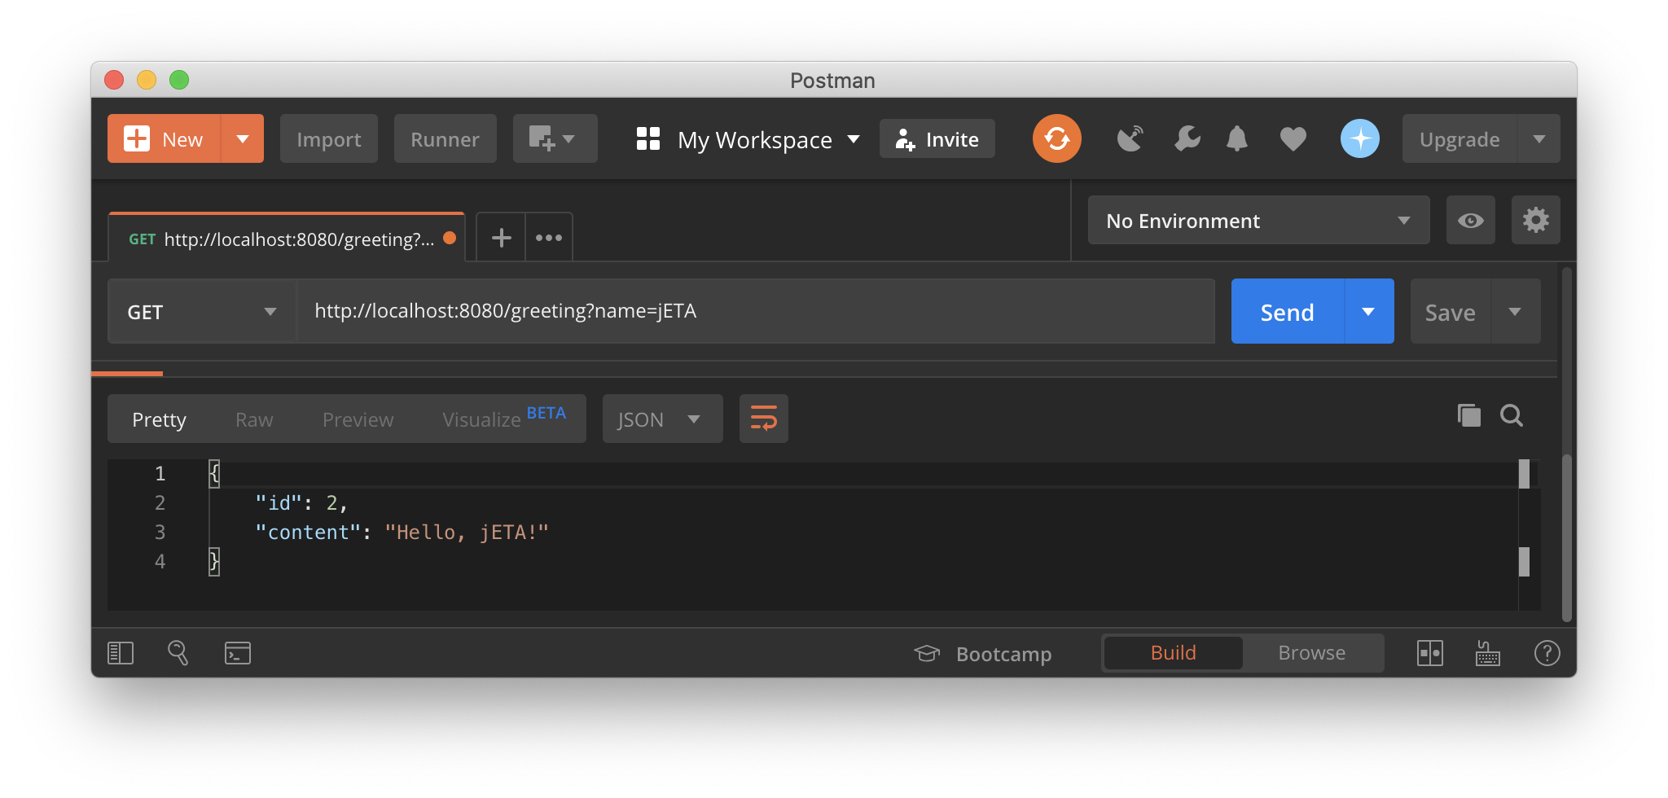Open the My Workspace switcher
The image size is (1668, 798).
[x=748, y=139]
